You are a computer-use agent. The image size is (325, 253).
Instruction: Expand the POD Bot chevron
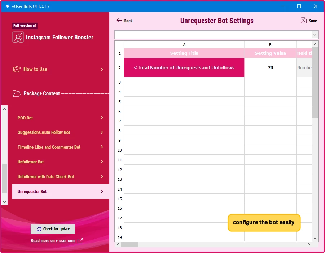click(x=102, y=118)
